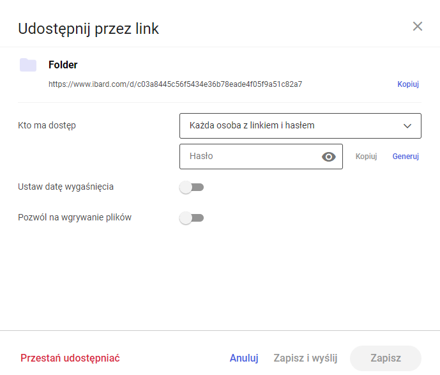This screenshot has width=440, height=375.
Task: Toggle password visibility eye icon
Action: point(329,157)
